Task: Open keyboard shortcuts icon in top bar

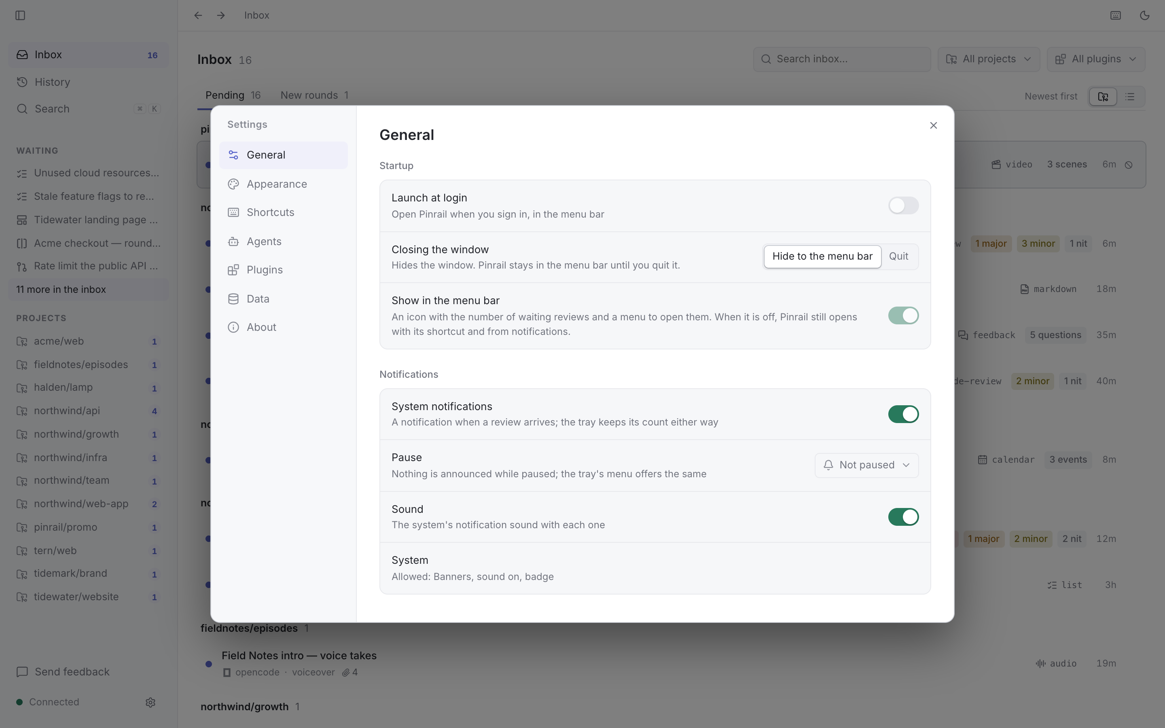Action: click(x=1115, y=15)
